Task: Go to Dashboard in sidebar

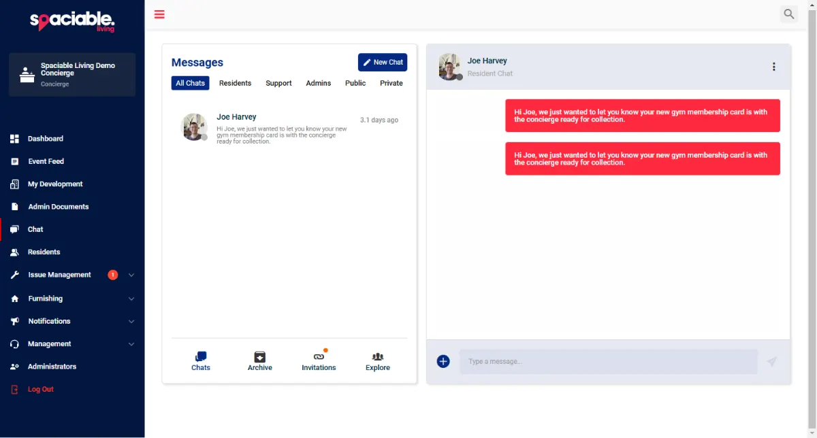Action: tap(46, 139)
